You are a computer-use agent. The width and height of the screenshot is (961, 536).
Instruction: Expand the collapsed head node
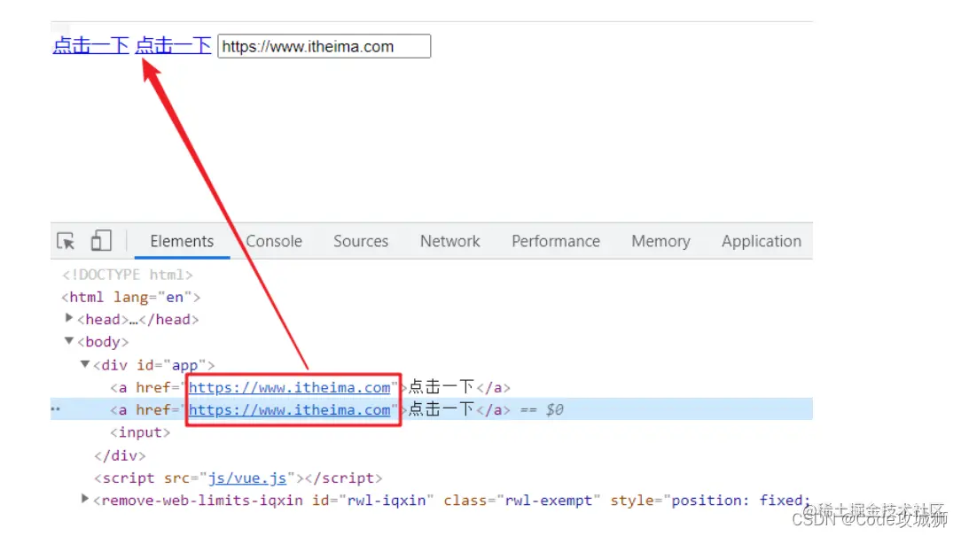[69, 318]
